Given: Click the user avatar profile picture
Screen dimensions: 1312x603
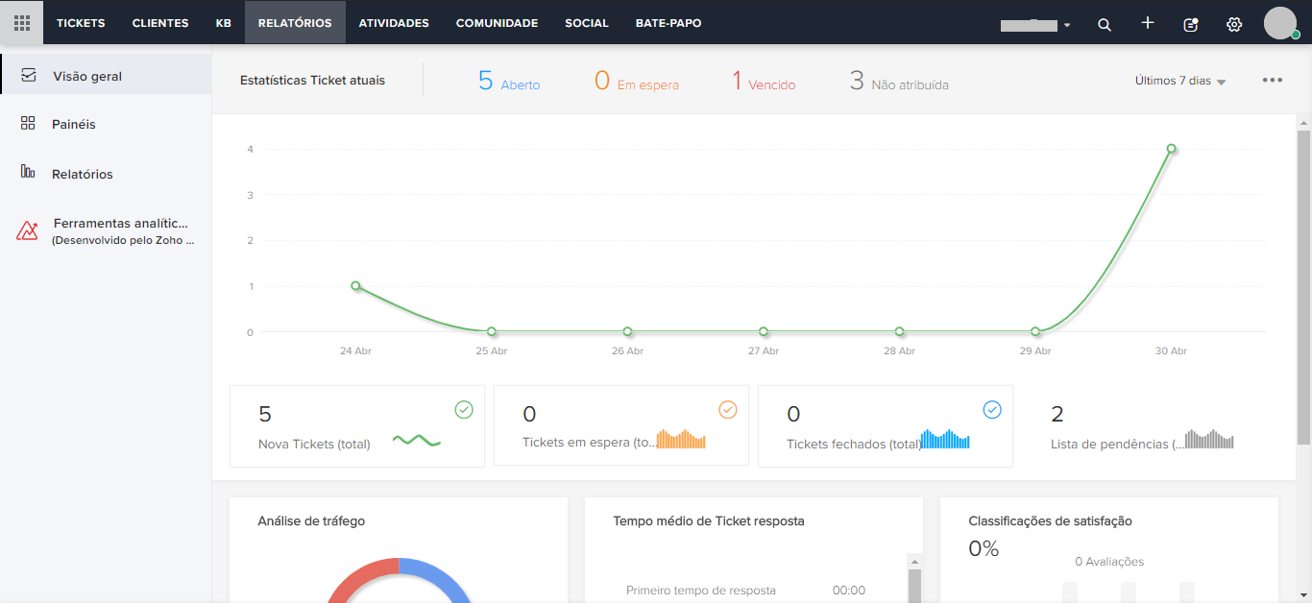Looking at the screenshot, I should click(x=1280, y=23).
